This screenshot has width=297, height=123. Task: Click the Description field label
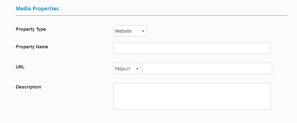[x=28, y=87]
